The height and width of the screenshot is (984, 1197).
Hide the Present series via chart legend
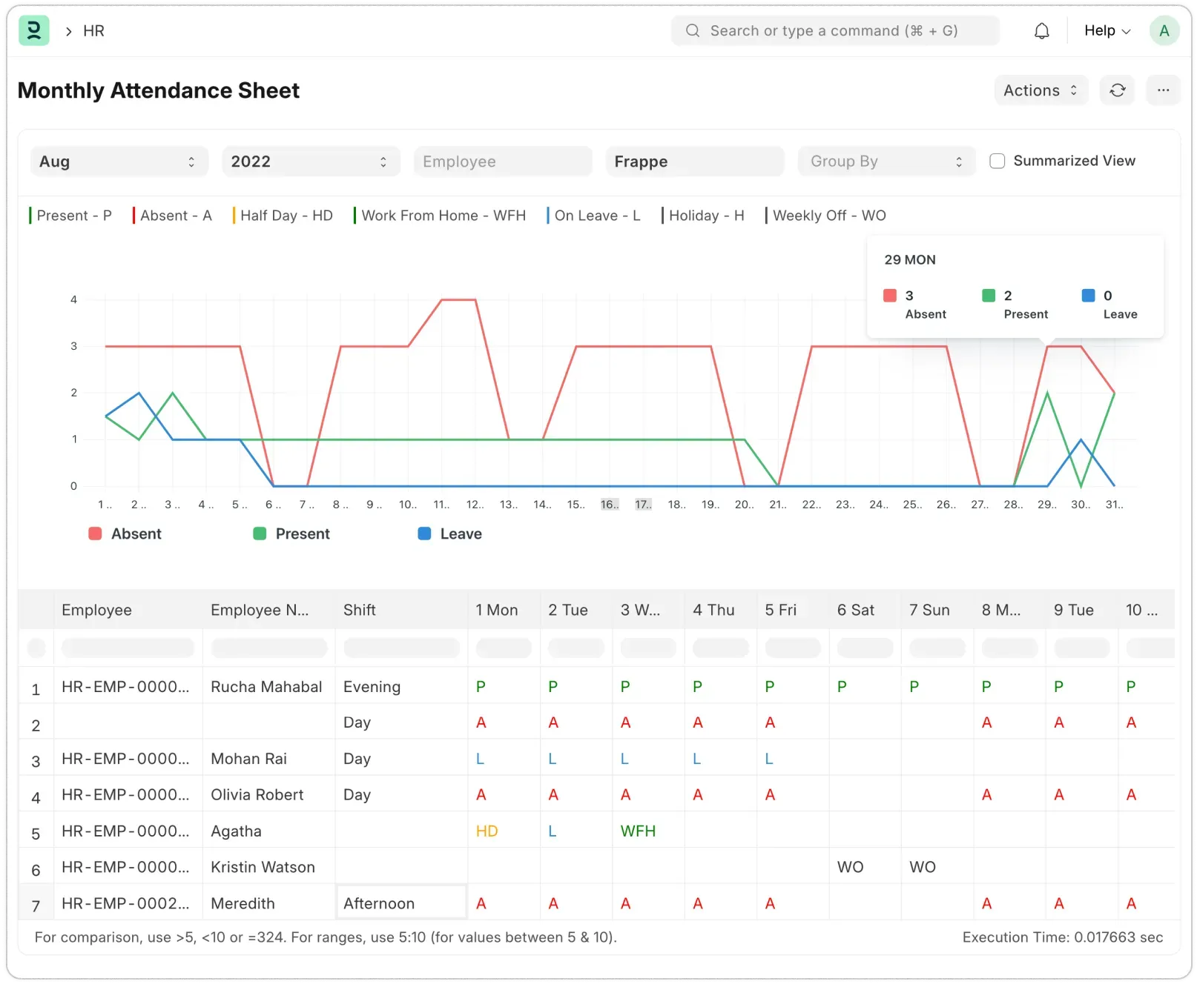pyautogui.click(x=291, y=533)
